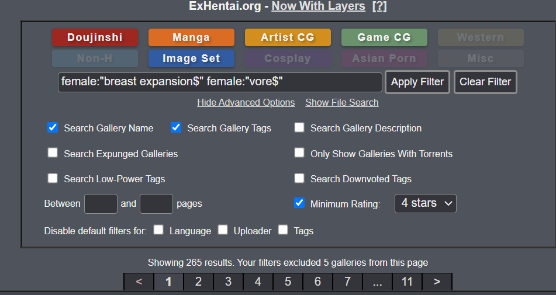Open the Show File Search link
The image size is (556, 295).
tap(341, 102)
